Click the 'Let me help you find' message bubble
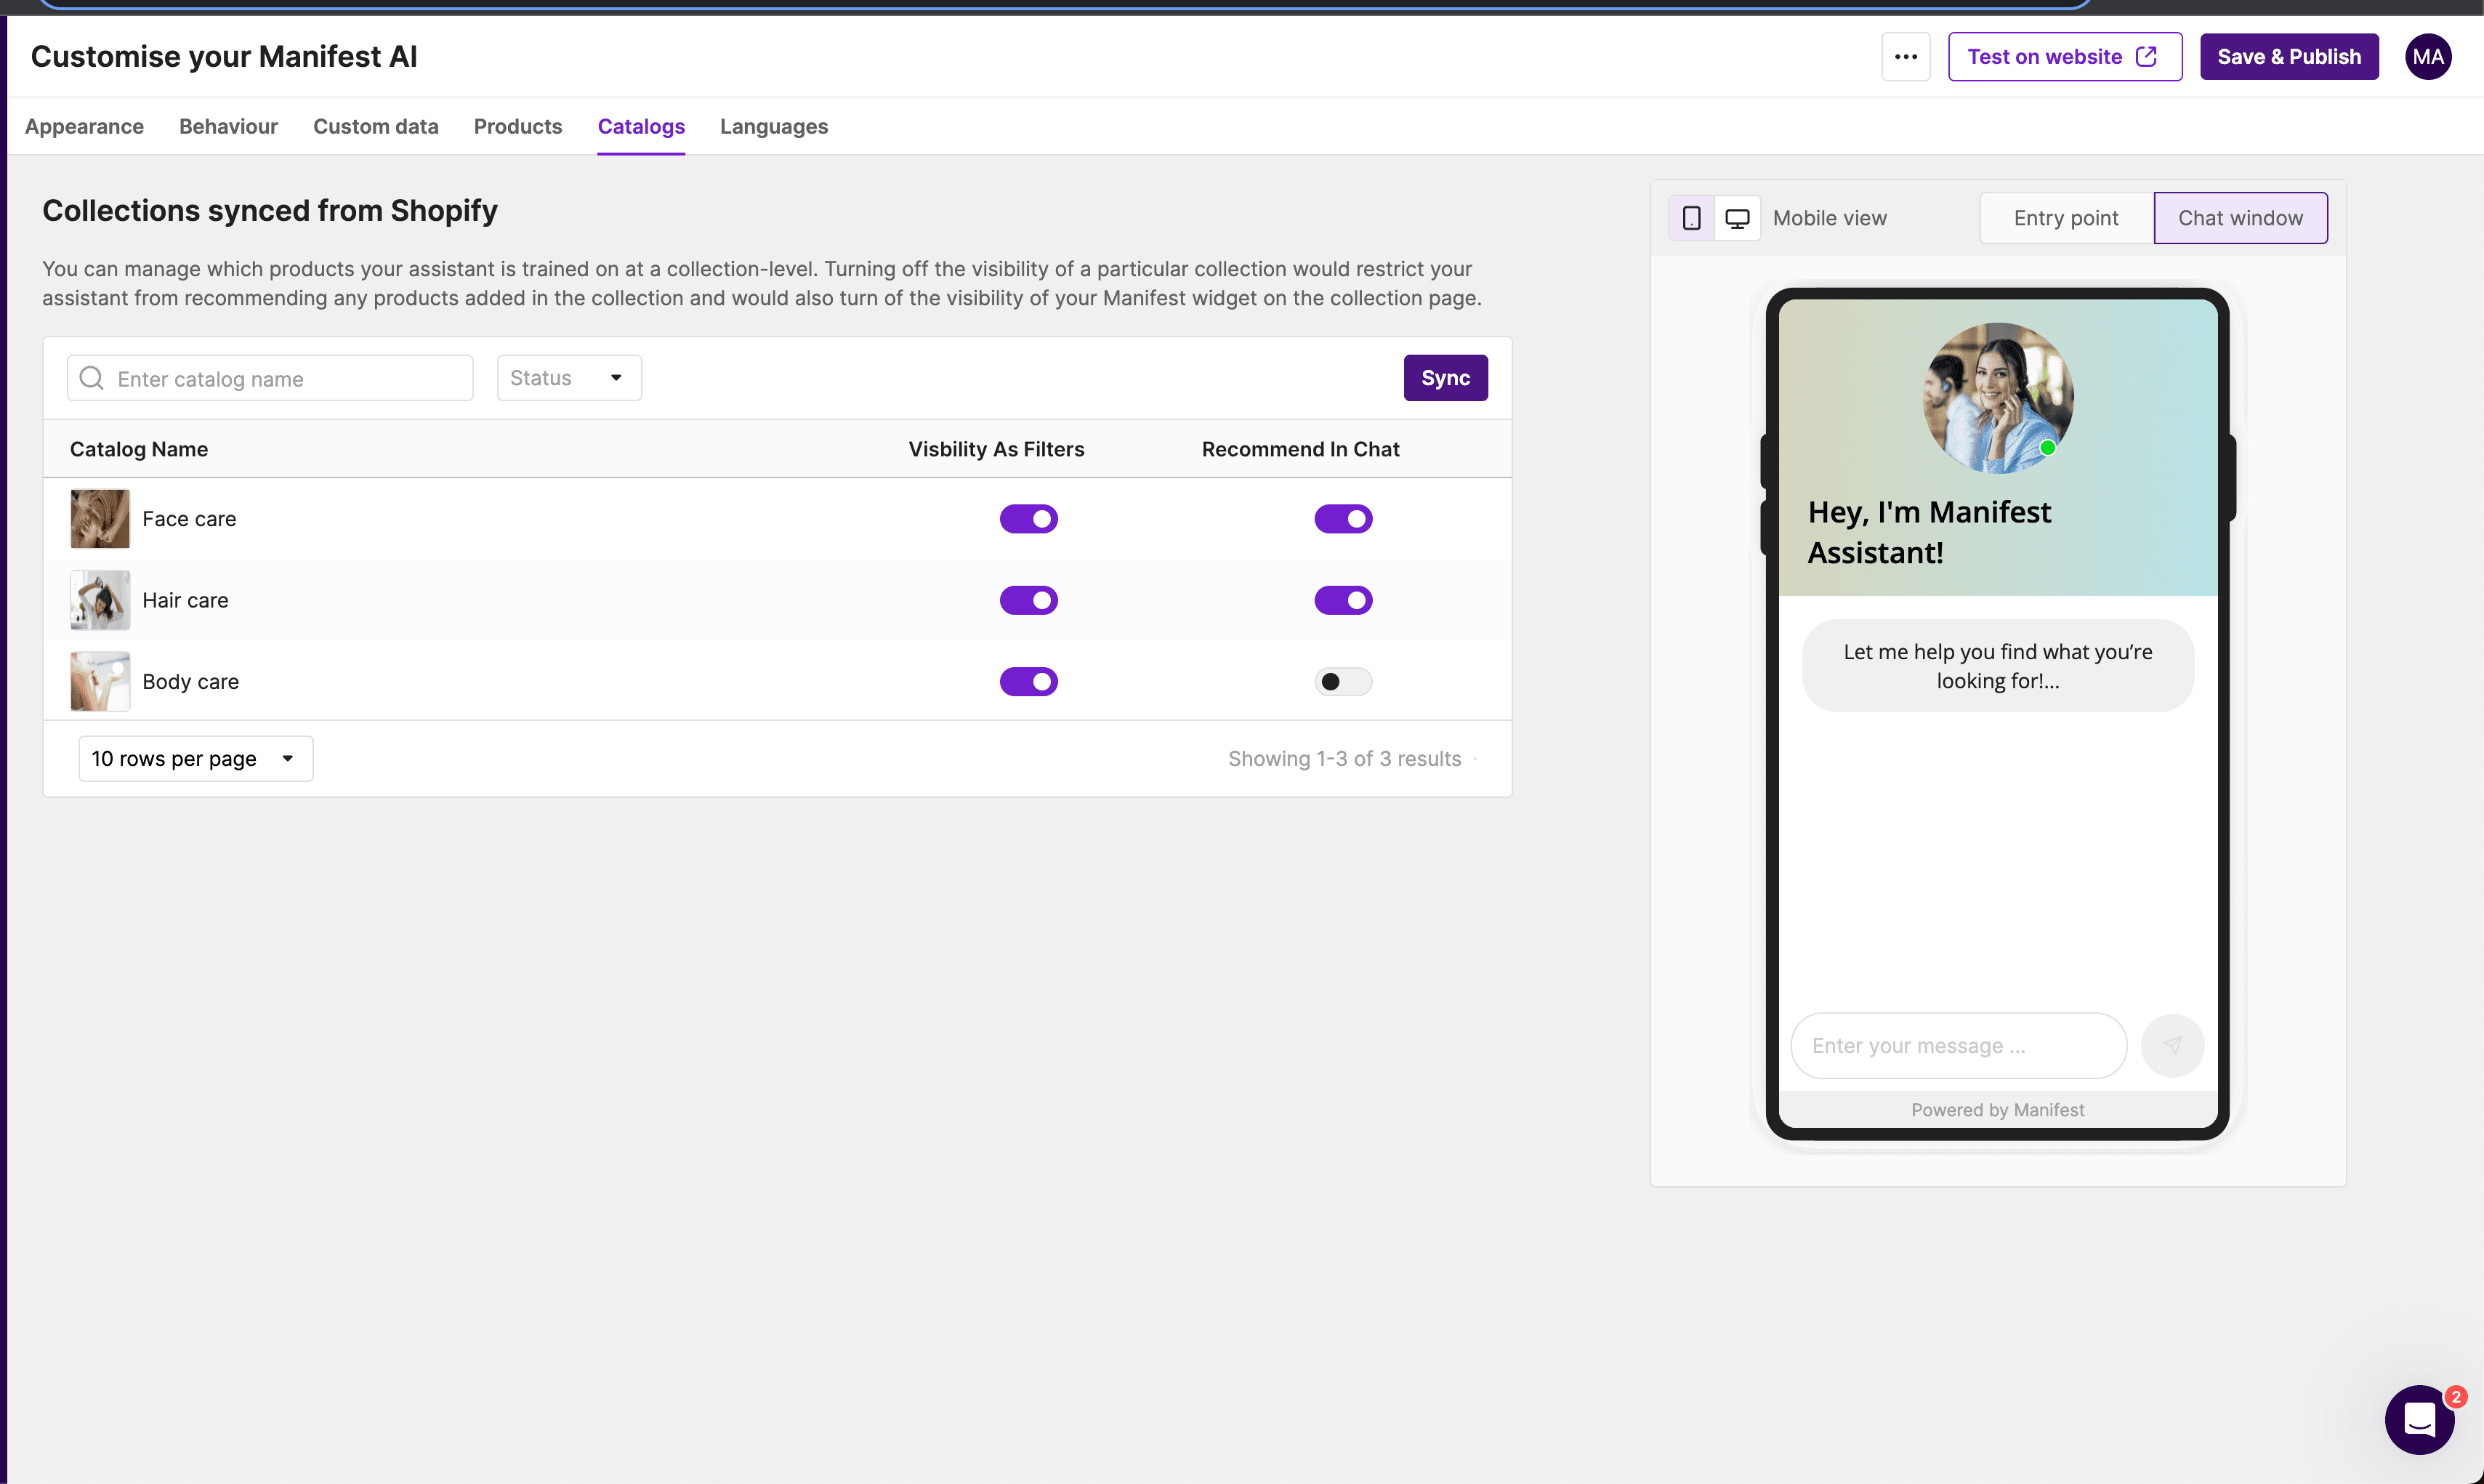 tap(1997, 666)
